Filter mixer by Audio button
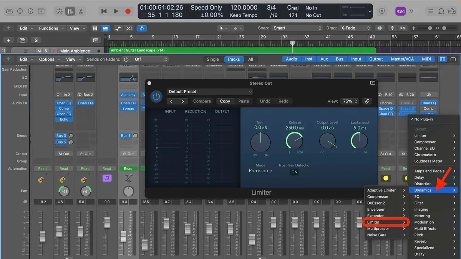 pyautogui.click(x=292, y=59)
